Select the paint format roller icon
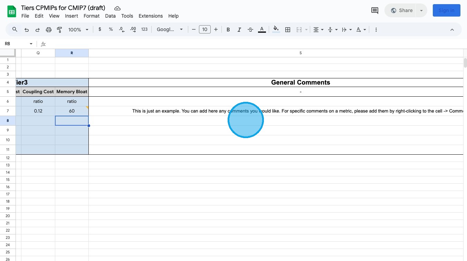This screenshot has width=467, height=261. (x=59, y=30)
